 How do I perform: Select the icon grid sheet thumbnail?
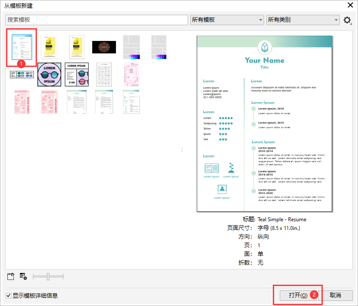pos(104,74)
